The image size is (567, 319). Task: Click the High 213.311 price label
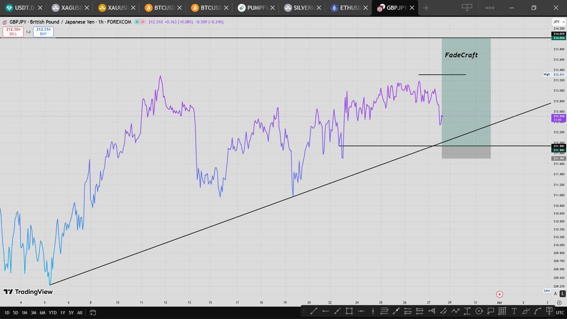tap(554, 75)
